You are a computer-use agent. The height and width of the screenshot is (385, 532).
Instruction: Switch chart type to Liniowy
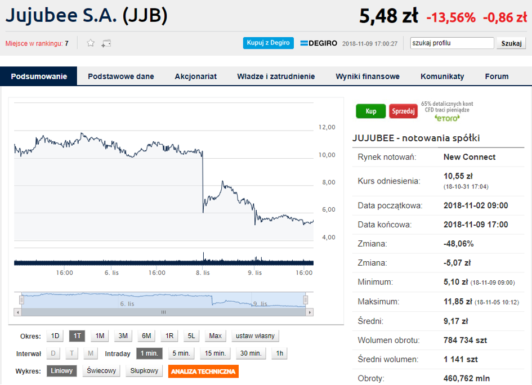tap(62, 371)
